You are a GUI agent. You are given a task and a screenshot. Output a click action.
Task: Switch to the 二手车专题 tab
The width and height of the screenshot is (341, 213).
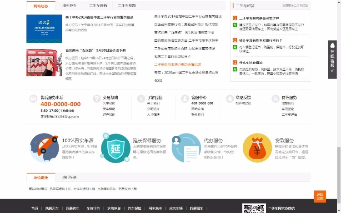click(127, 5)
